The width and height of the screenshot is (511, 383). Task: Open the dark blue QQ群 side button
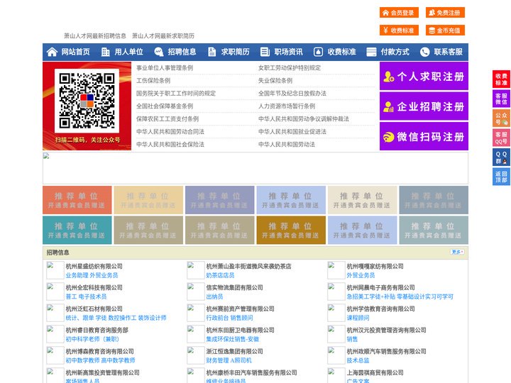coord(501,157)
